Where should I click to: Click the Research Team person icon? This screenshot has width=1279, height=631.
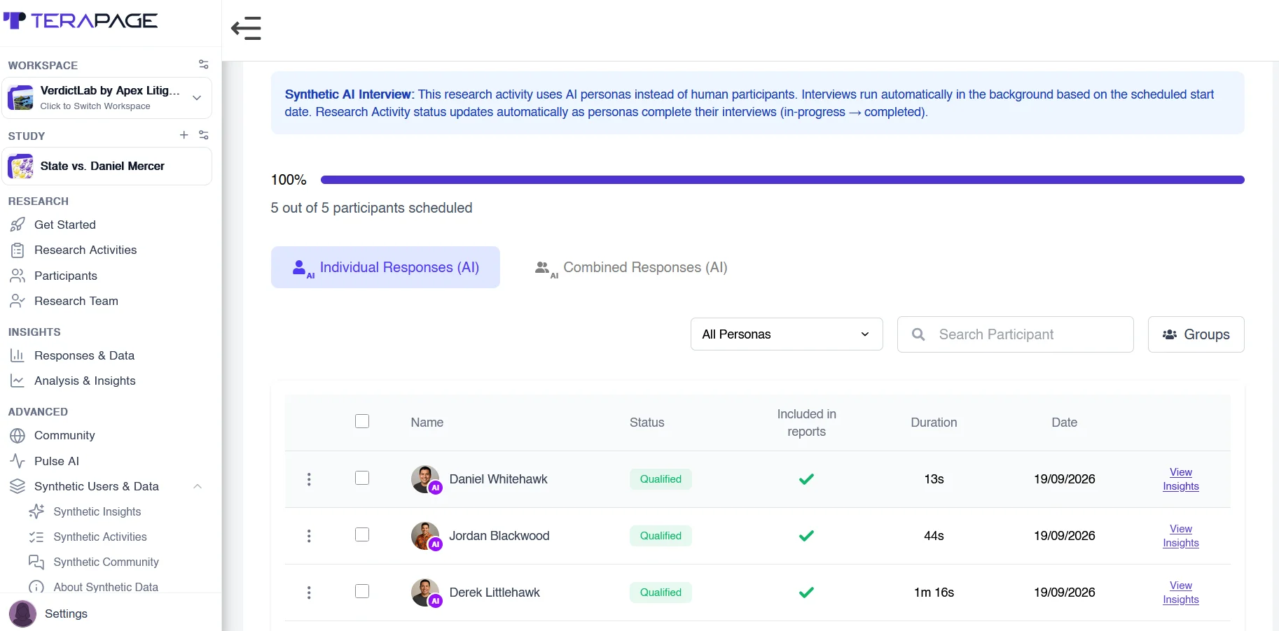(x=18, y=301)
